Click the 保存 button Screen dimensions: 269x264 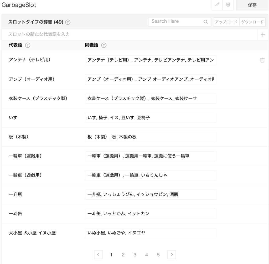(x=252, y=5)
